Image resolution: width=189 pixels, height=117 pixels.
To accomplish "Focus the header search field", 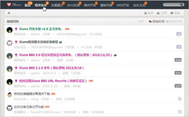I will pyautogui.click(x=171, y=5).
